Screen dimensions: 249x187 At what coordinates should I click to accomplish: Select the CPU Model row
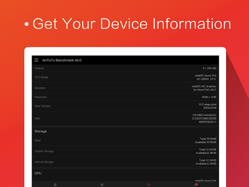pyautogui.click(x=125, y=77)
